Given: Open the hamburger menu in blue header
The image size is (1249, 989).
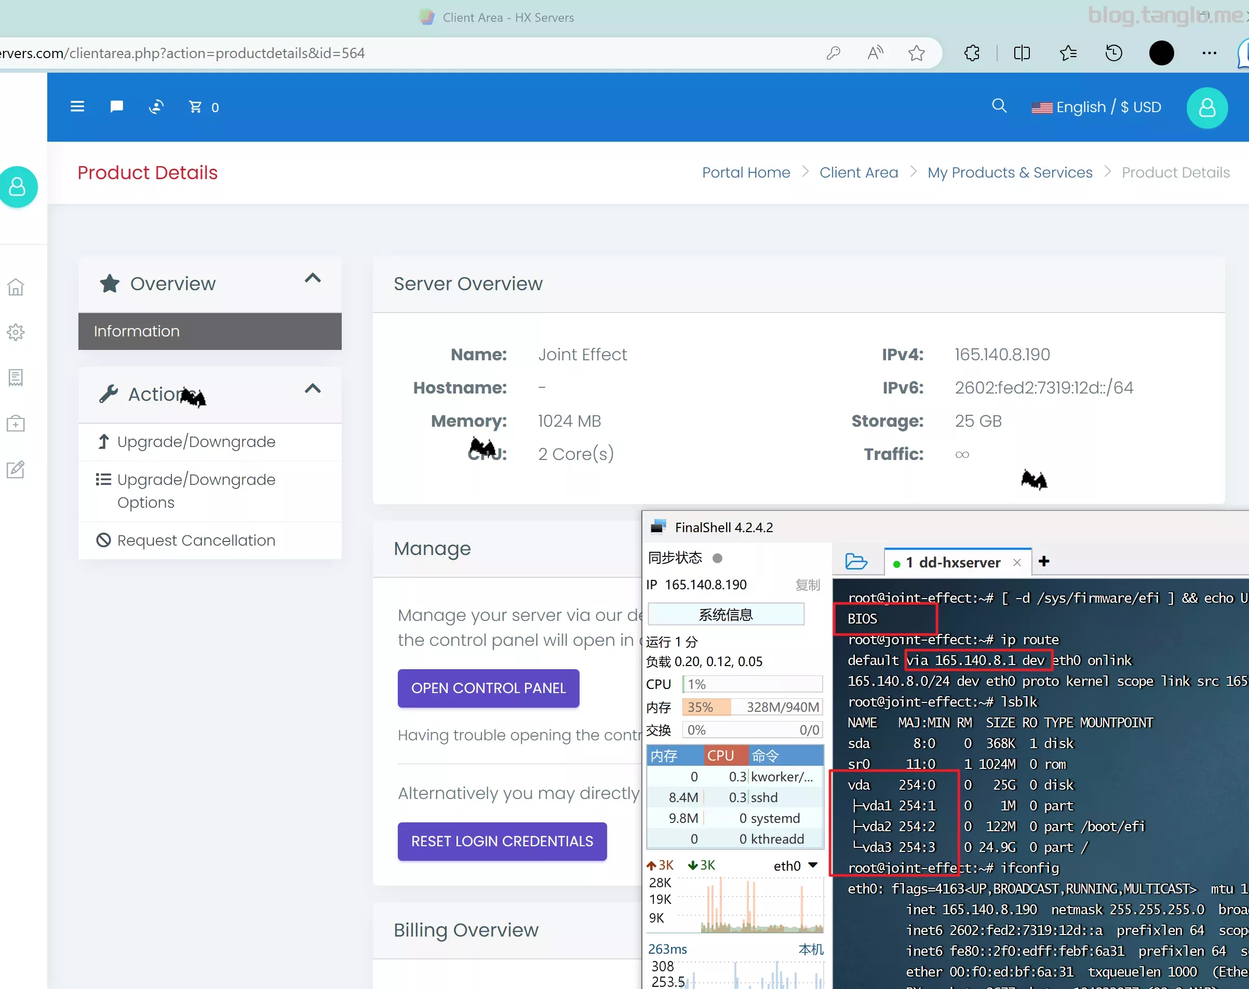Looking at the screenshot, I should point(77,106).
